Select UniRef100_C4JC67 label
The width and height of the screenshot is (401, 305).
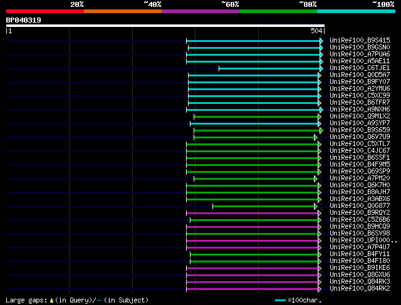pos(360,150)
